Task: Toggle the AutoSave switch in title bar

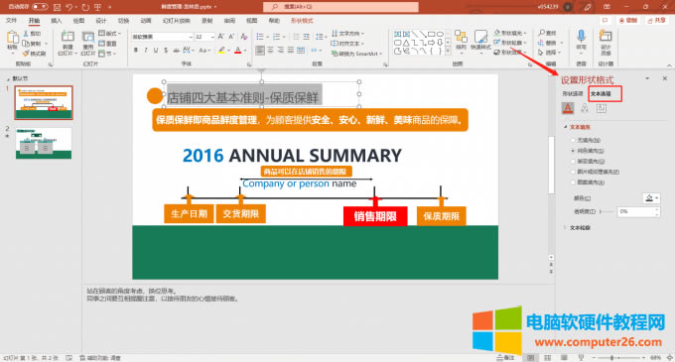Action: [x=40, y=7]
